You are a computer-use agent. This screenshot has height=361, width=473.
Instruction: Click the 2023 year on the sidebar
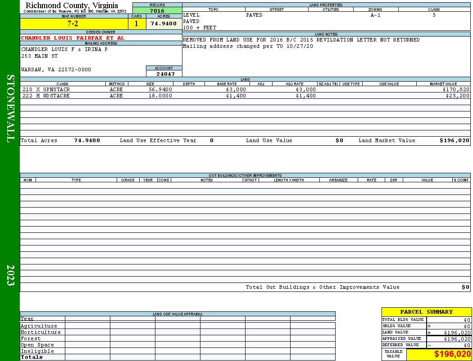click(10, 275)
